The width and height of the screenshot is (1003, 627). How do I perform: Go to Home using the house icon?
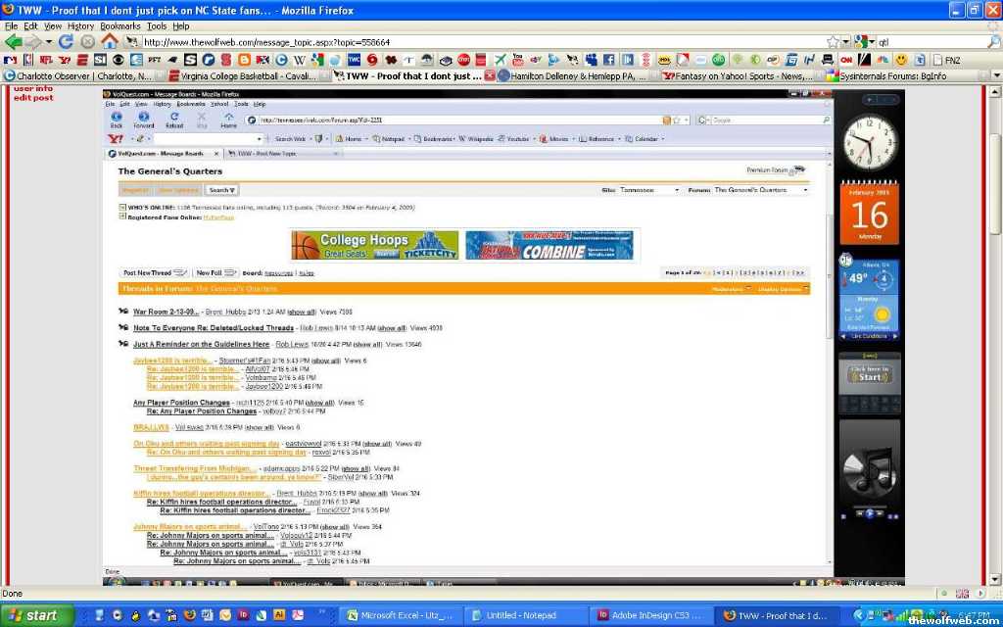(x=110, y=42)
